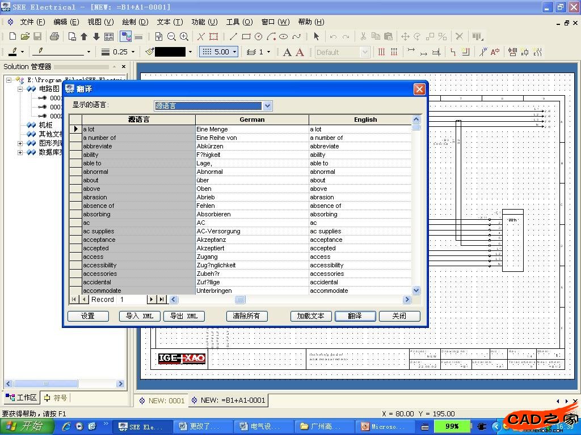The height and width of the screenshot is (435, 581).
Task: Toggle the Solution manager panel toolbar button
Action: pos(126,37)
